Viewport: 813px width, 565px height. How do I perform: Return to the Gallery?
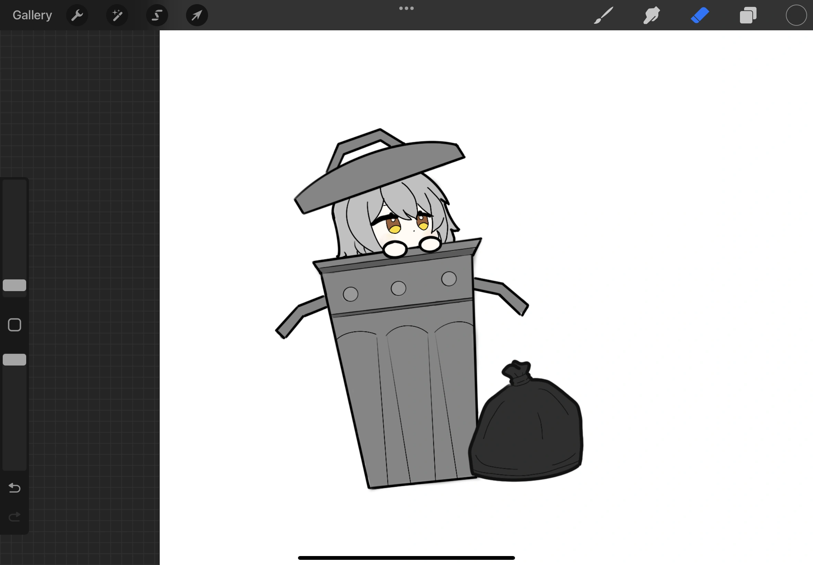[x=32, y=15]
